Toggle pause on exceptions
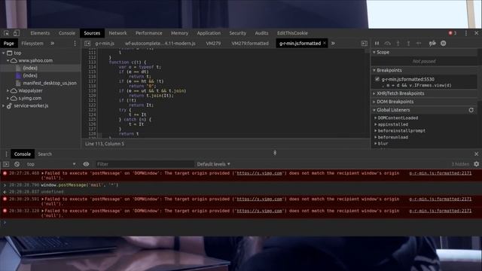 (444, 44)
